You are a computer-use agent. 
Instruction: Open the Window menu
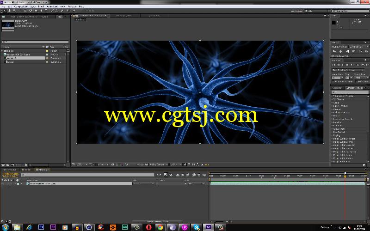[x=72, y=6]
